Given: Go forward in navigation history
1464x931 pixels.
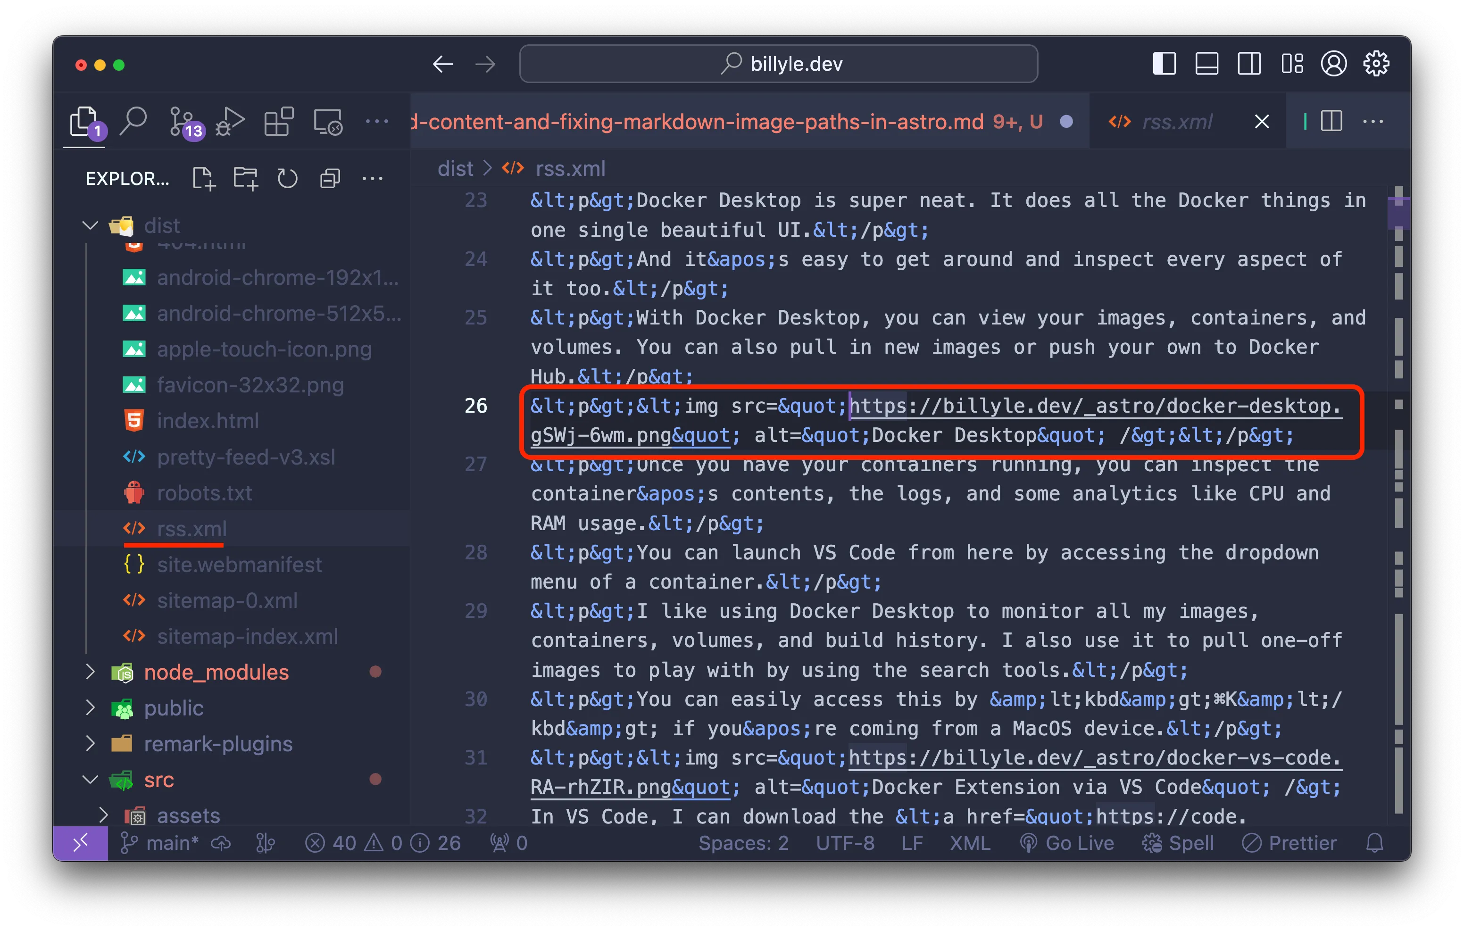Looking at the screenshot, I should (485, 64).
